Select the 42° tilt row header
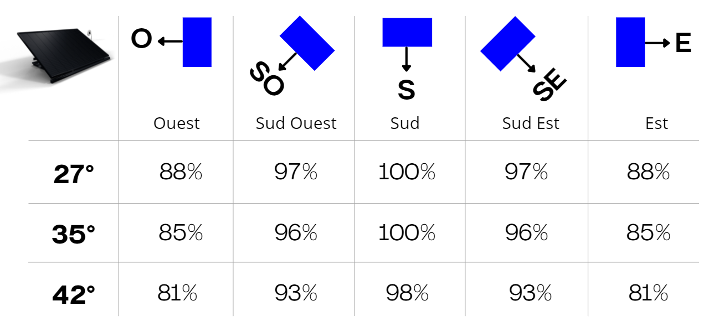 tap(74, 294)
